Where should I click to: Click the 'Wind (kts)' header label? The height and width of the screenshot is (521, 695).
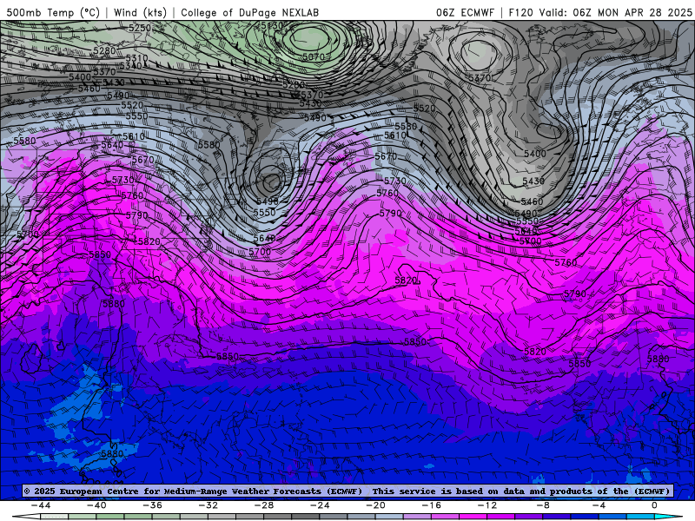point(140,12)
